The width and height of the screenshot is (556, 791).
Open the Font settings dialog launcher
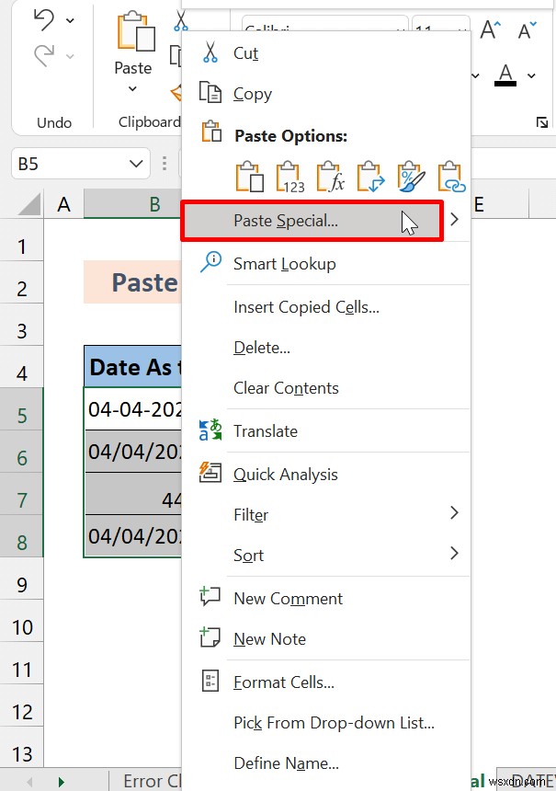click(542, 122)
